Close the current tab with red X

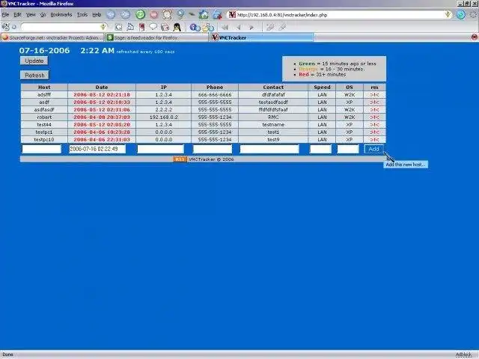click(x=474, y=37)
